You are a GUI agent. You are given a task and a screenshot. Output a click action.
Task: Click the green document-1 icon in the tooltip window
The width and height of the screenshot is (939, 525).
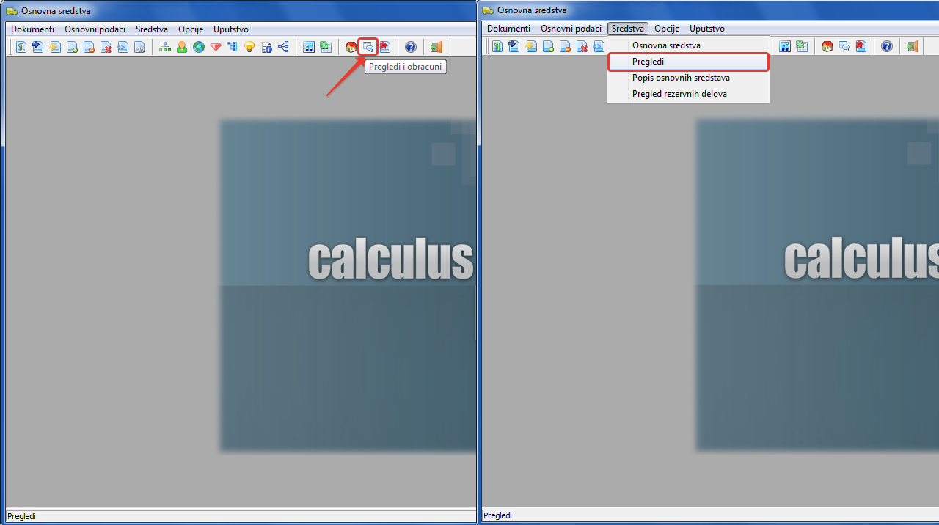coord(21,47)
